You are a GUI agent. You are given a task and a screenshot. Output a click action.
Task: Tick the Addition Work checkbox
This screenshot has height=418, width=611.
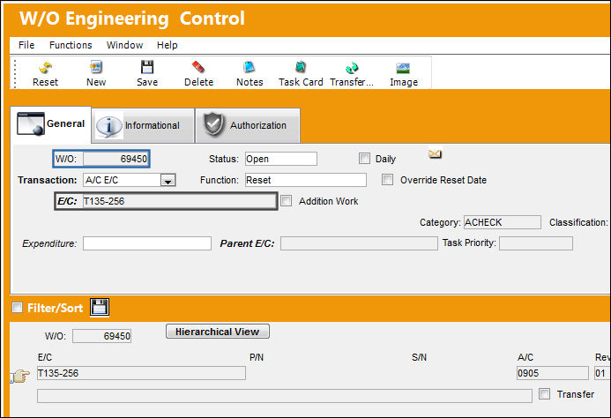click(x=286, y=201)
